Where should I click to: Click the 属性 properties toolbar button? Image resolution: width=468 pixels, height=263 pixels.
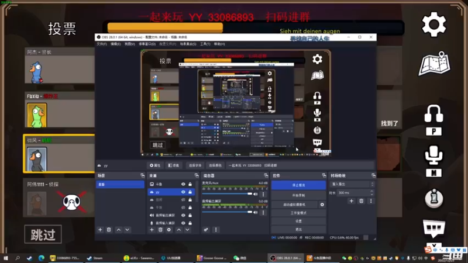[x=155, y=165]
